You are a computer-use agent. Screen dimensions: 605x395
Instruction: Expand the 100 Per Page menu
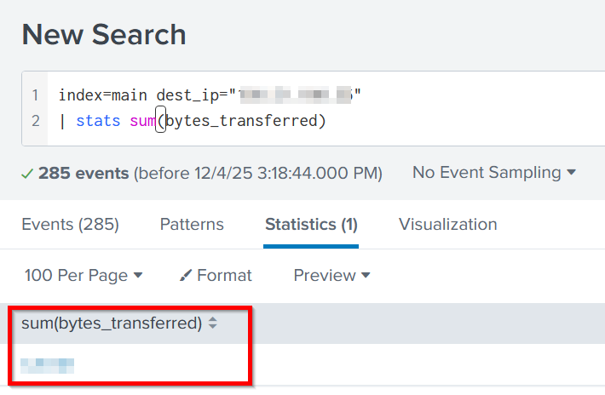[82, 276]
